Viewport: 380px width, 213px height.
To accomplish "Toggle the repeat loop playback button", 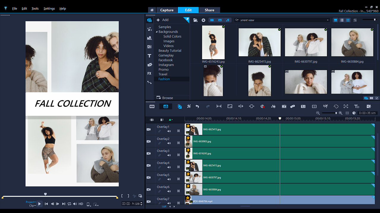I will pyautogui.click(x=69, y=204).
